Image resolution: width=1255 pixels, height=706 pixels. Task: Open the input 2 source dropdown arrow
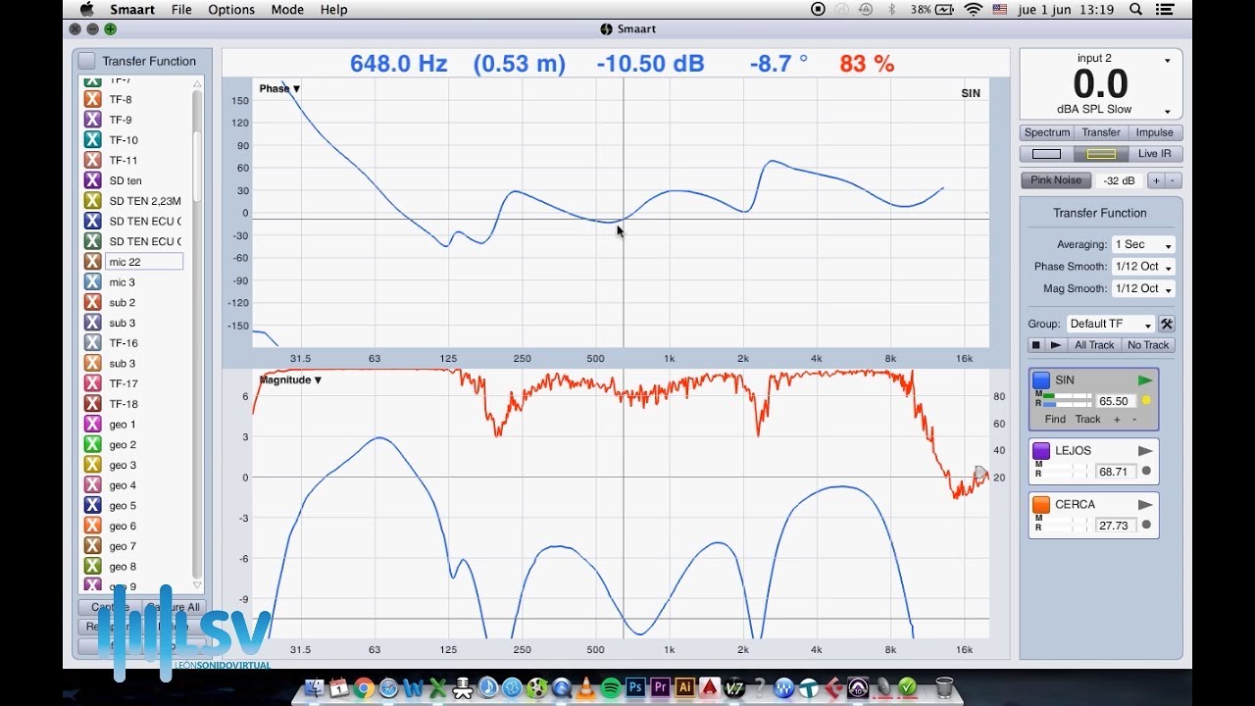(1167, 61)
